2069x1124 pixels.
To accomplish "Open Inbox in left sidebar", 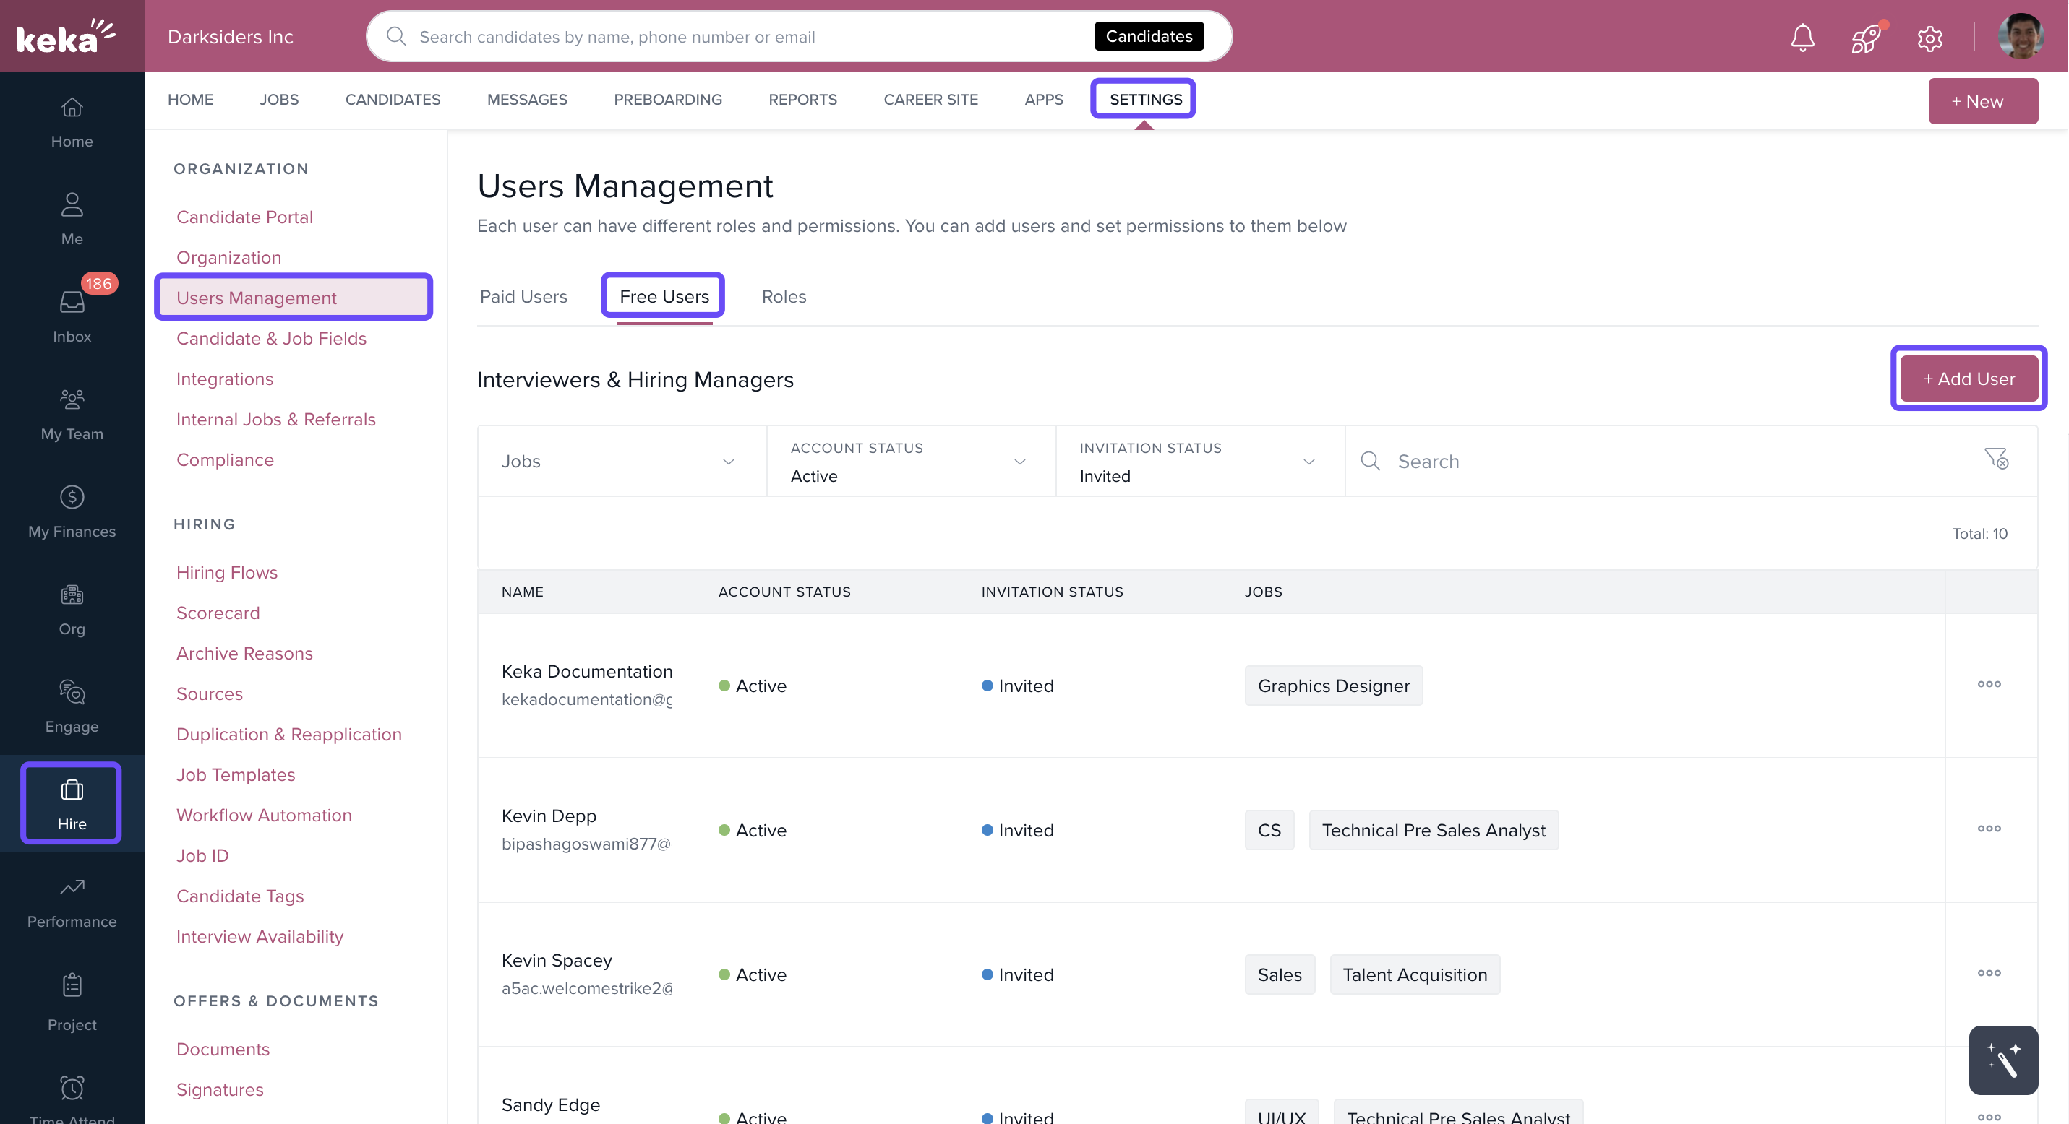I will click(x=72, y=314).
